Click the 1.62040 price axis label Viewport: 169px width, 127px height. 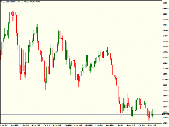point(166,3)
